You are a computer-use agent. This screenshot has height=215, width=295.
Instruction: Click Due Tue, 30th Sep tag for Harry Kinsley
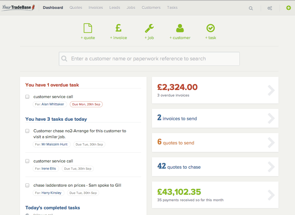click(x=83, y=193)
